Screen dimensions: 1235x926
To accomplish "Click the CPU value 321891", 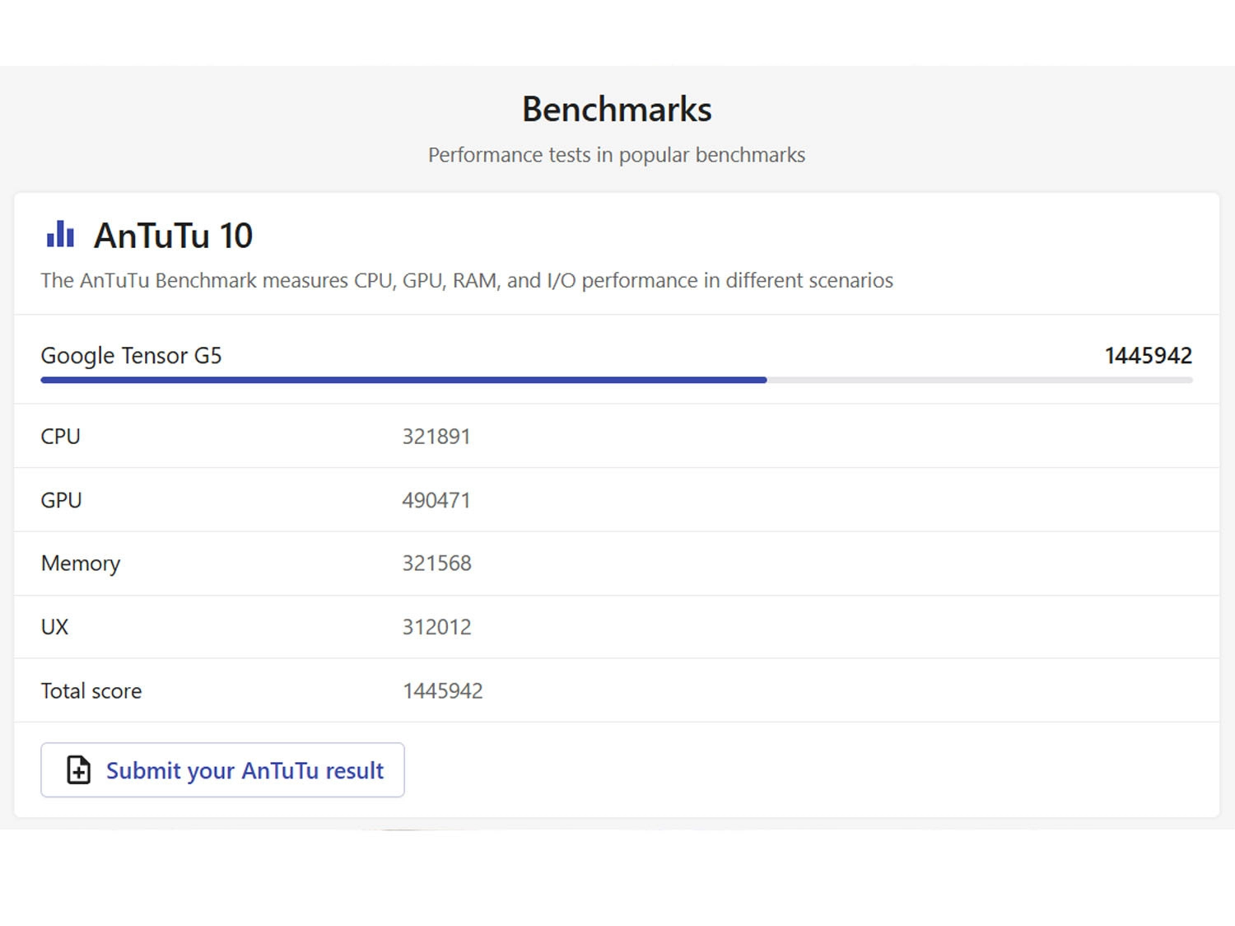I will pyautogui.click(x=436, y=437).
